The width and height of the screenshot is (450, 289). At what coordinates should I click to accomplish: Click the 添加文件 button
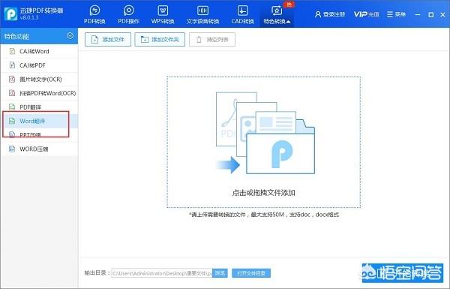[x=108, y=39]
